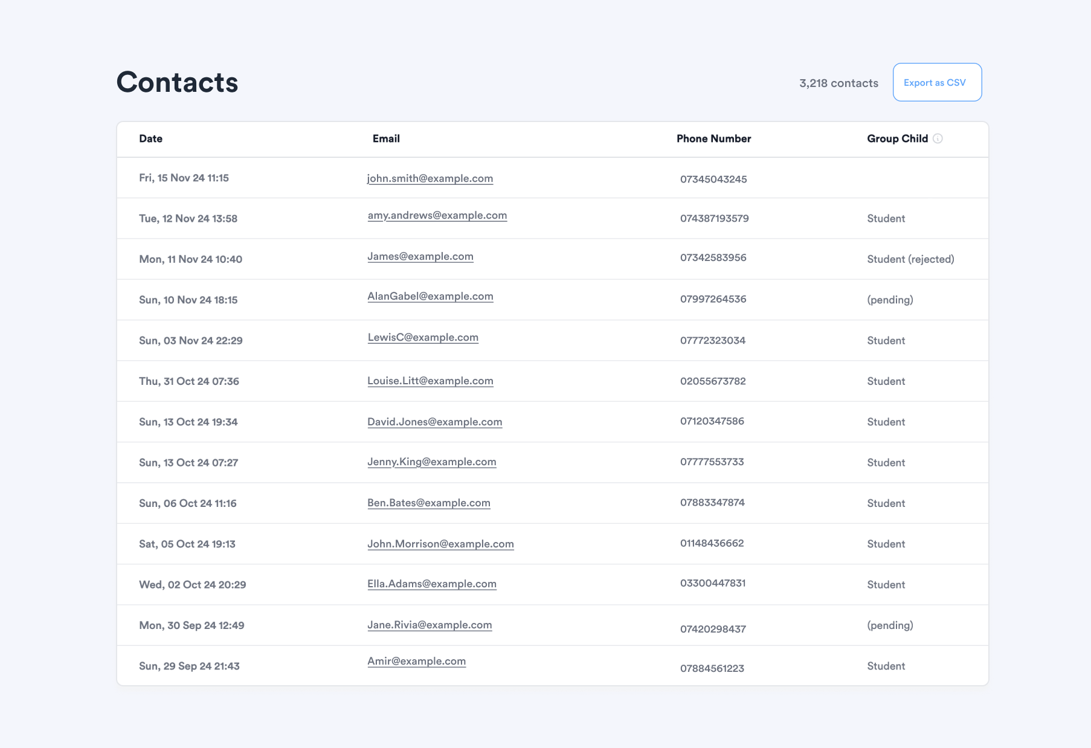Viewport: 1091px width, 748px height.
Task: Open email link amy.andrews@example.com
Action: tap(437, 215)
